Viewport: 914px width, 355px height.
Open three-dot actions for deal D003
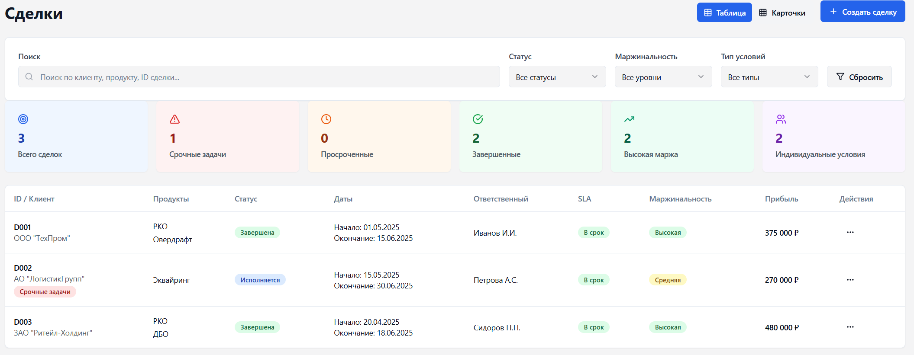(x=850, y=327)
